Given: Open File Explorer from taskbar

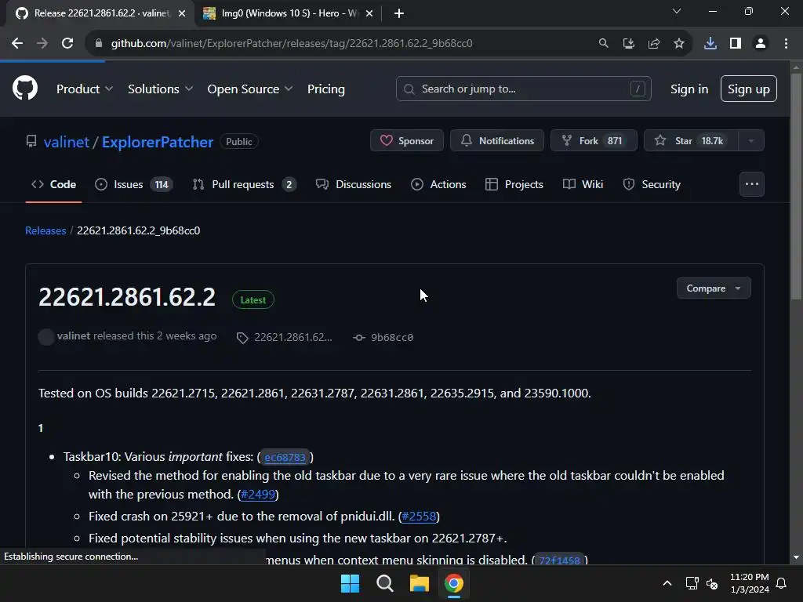Looking at the screenshot, I should (x=419, y=583).
